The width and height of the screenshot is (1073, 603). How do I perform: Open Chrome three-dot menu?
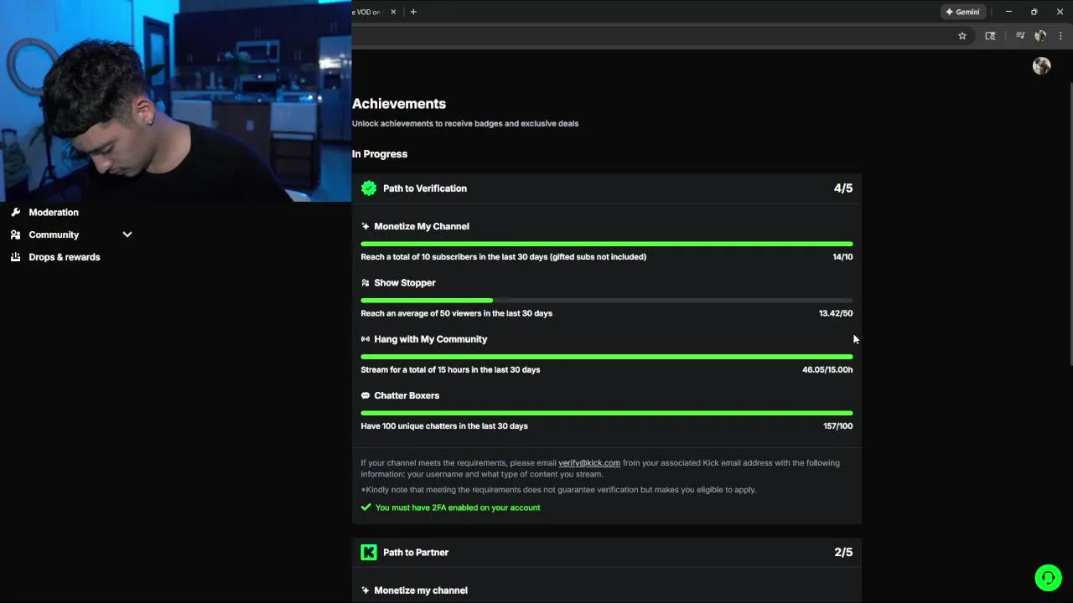tap(1061, 36)
